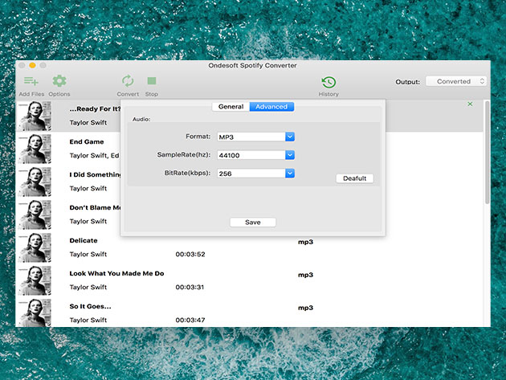Click the duration 00:03:31
Image resolution: width=506 pixels, height=380 pixels.
tap(190, 288)
